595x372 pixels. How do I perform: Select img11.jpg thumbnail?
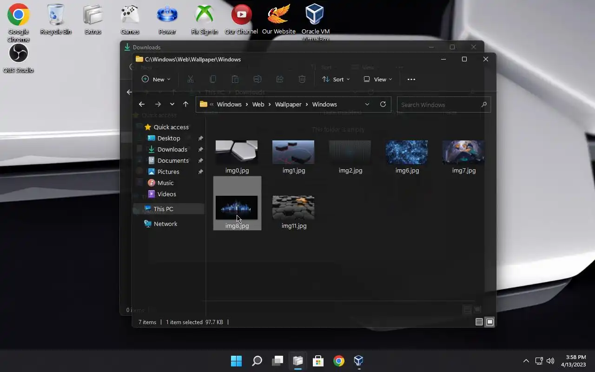(293, 207)
